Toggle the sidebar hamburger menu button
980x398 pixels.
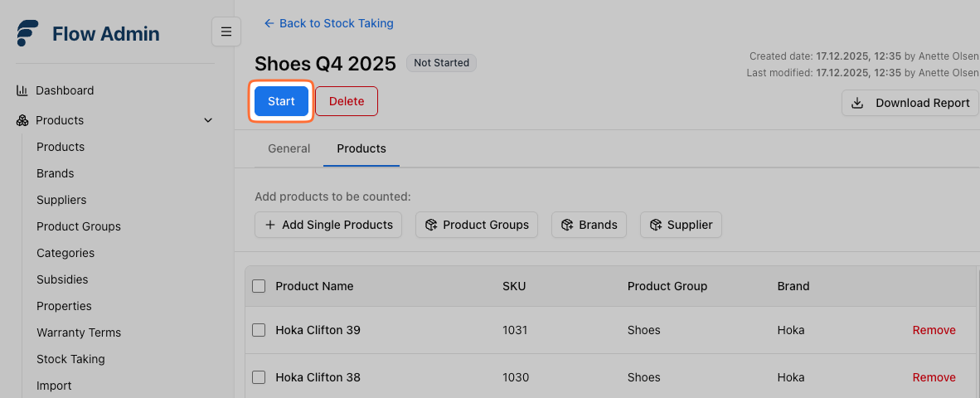pos(226,32)
